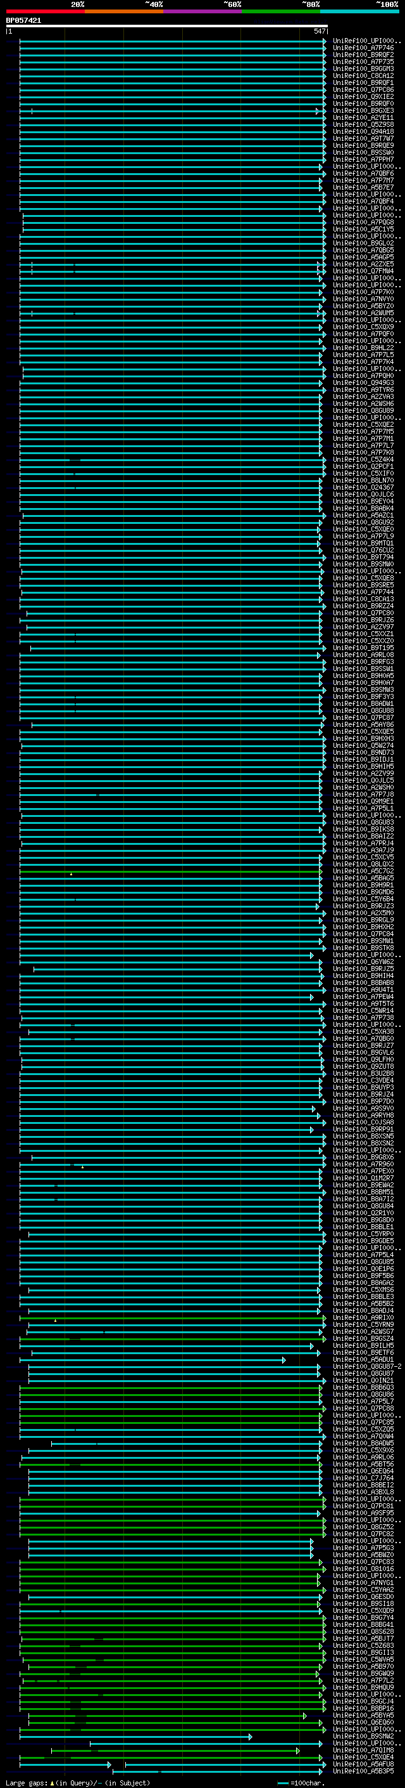Select hit label UniRef100_A7QBF6
Image resolution: width=405 pixels, height=1788 pixels.
(x=363, y=174)
